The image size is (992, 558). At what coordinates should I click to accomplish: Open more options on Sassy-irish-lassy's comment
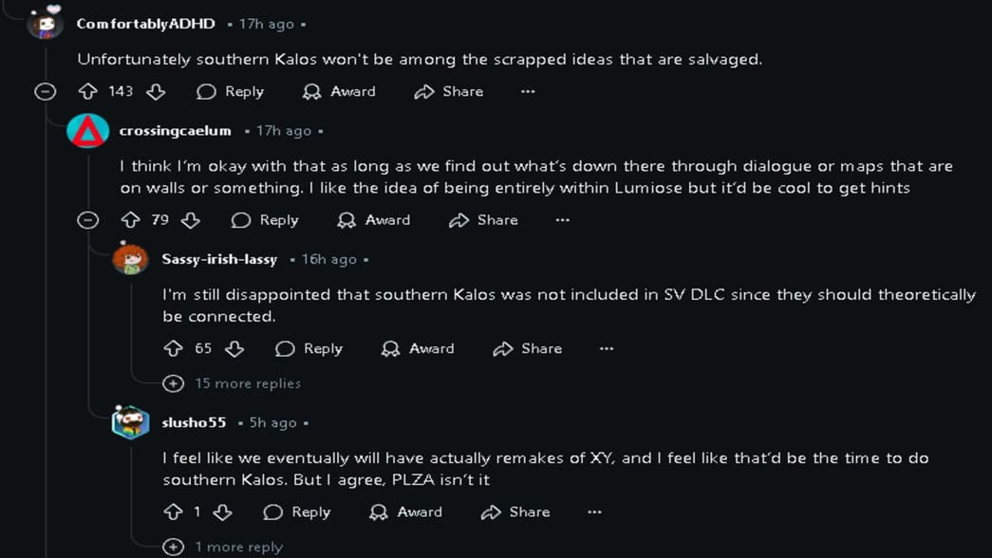click(x=607, y=348)
